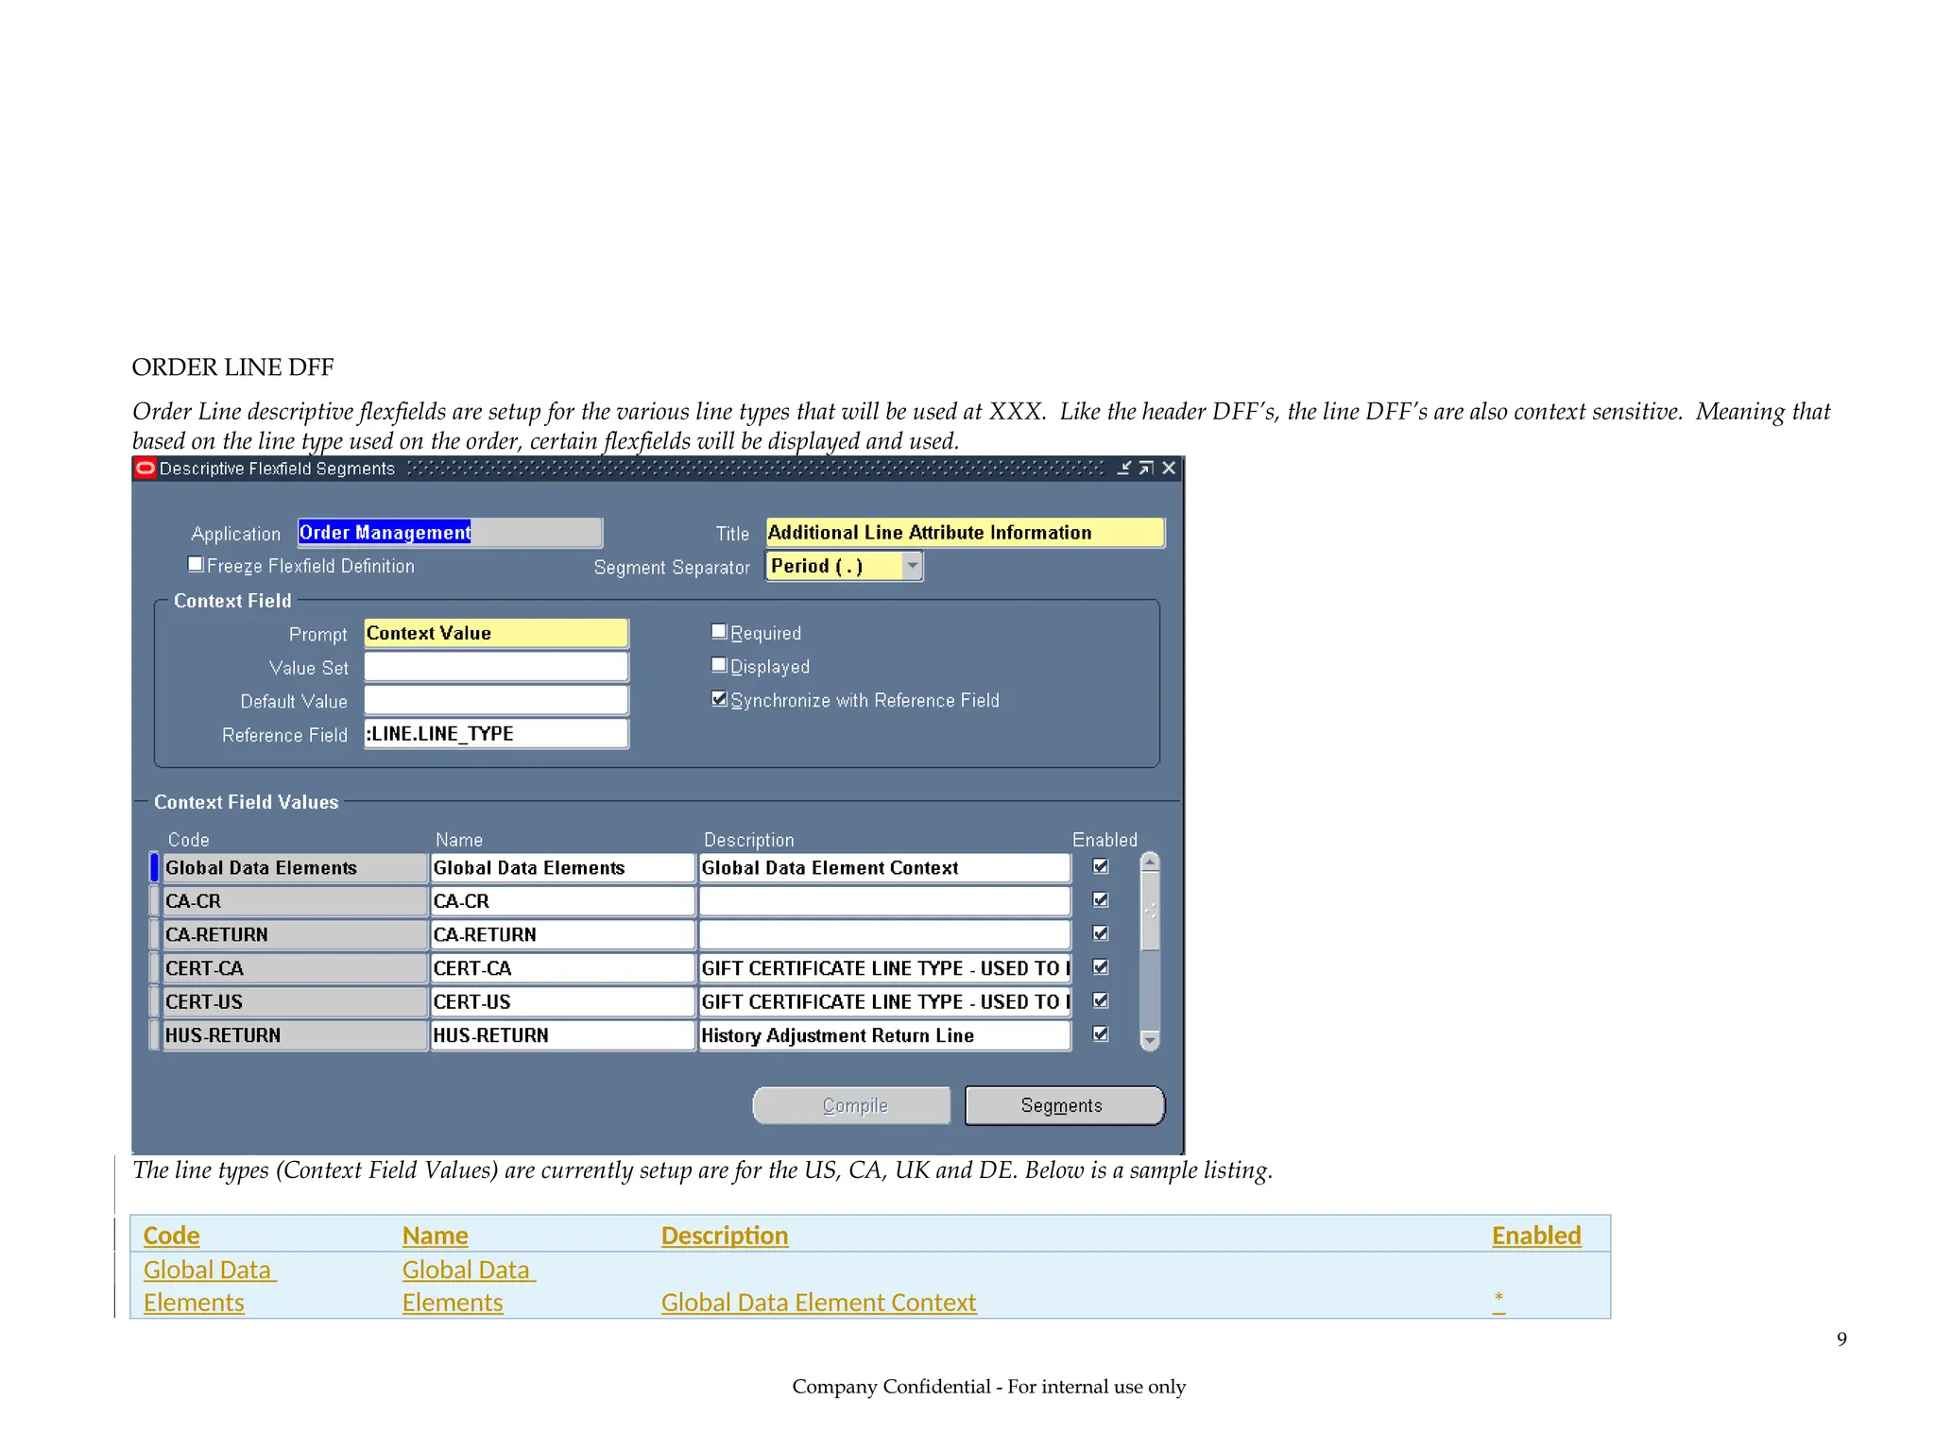1935x1451 pixels.
Task: Click the Title field
Action: pyautogui.click(x=965, y=533)
